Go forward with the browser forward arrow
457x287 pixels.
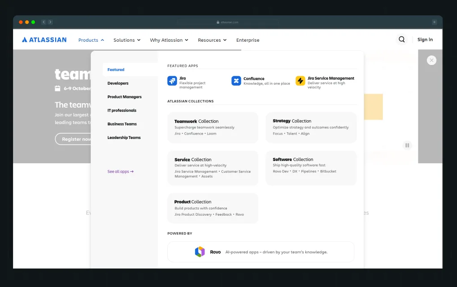point(50,22)
